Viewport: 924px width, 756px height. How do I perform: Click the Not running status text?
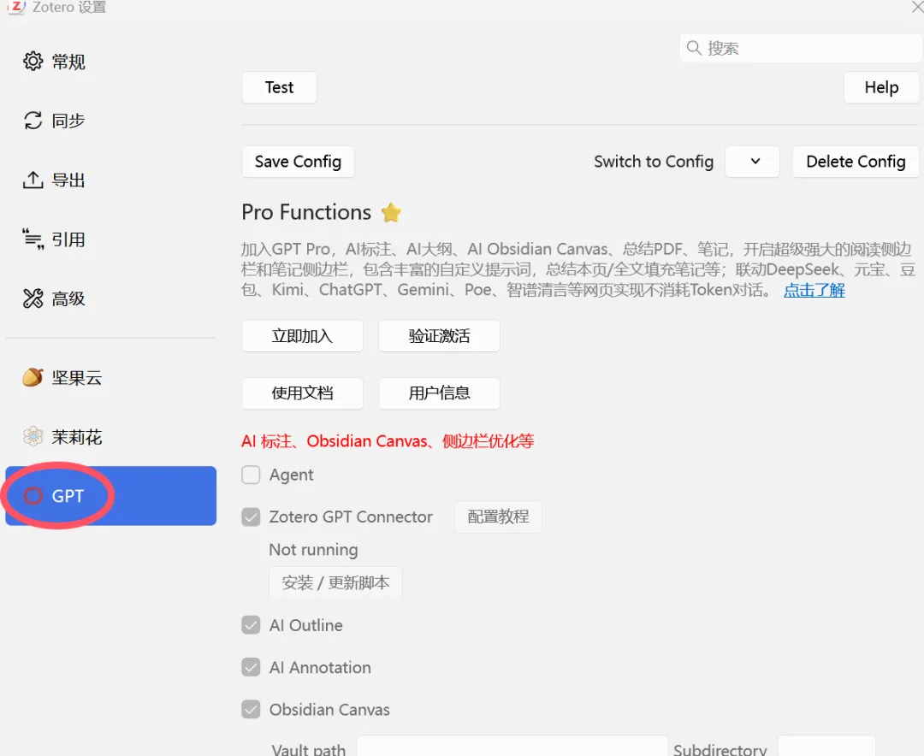point(313,550)
